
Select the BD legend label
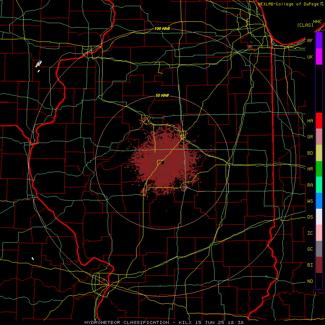click(310, 153)
